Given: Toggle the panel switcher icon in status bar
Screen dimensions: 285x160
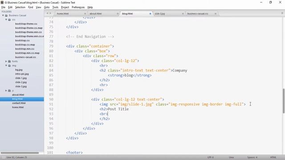Looking at the screenshot, I should point(3,157).
